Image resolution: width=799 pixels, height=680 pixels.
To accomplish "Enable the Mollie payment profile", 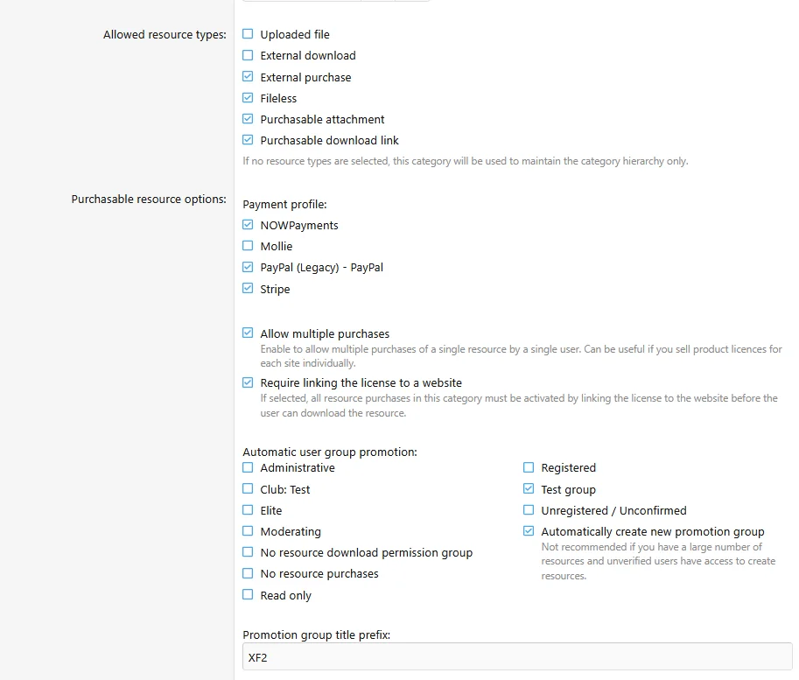I will (x=248, y=246).
